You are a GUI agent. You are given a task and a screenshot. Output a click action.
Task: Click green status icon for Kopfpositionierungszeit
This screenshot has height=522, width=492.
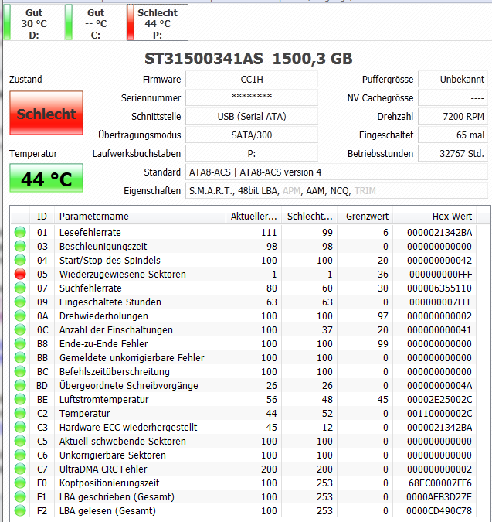coord(20,483)
